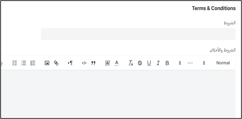Image resolution: width=242 pixels, height=119 pixels.
Task: Clear text formatting with the Tx icon
Action: [131, 63]
